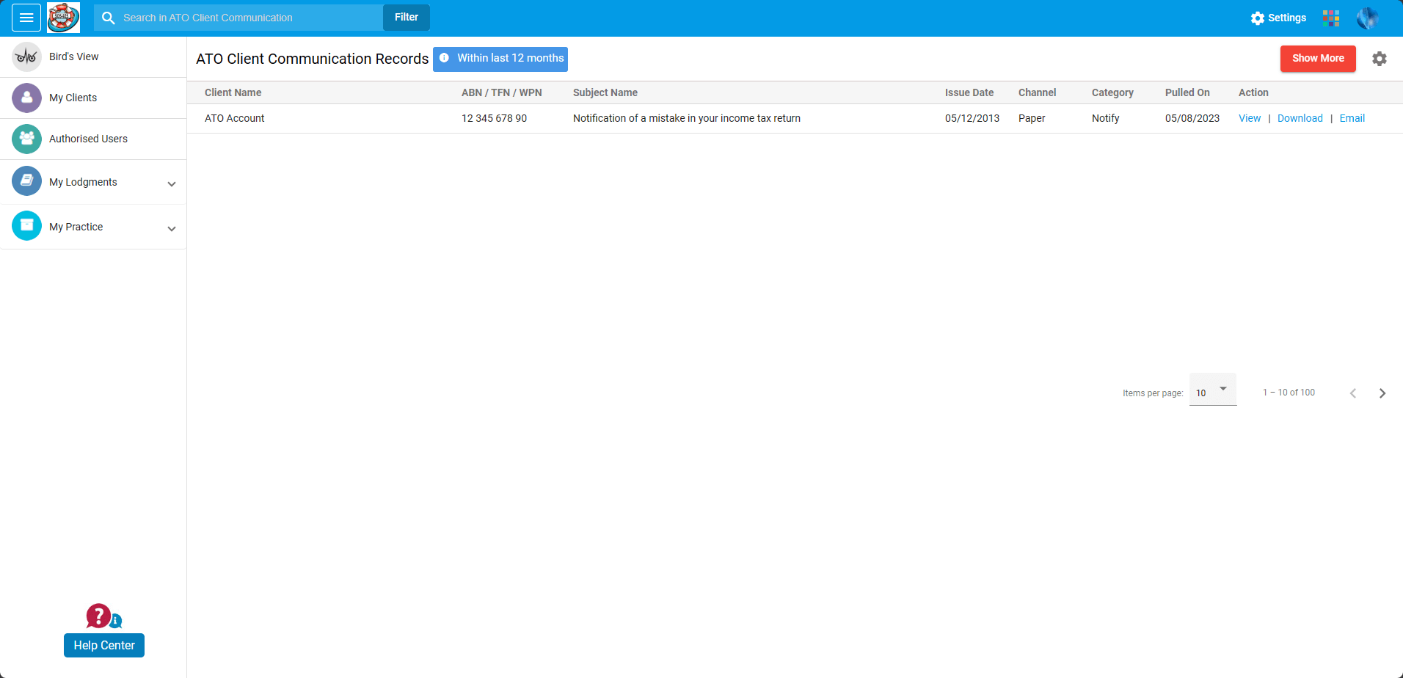This screenshot has width=1403, height=678.
Task: Open the user avatar globe icon
Action: [1368, 18]
